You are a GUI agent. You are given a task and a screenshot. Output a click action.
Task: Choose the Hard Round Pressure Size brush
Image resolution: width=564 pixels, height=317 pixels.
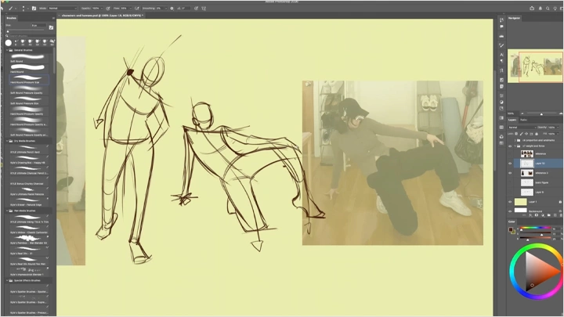(x=27, y=81)
